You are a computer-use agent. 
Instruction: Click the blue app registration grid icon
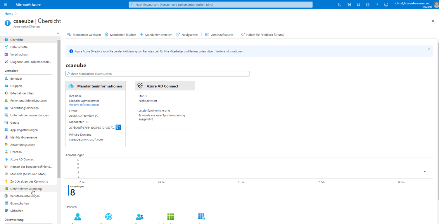pyautogui.click(x=202, y=217)
